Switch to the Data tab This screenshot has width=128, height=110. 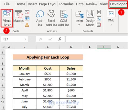click(80, 4)
